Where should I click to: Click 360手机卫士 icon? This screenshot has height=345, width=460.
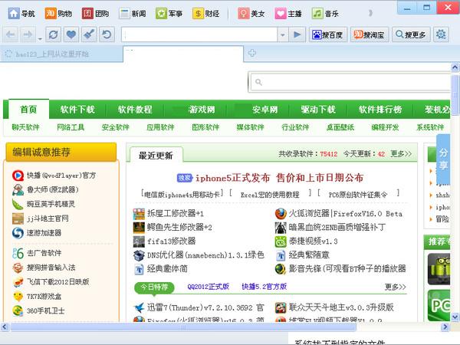click(18, 310)
